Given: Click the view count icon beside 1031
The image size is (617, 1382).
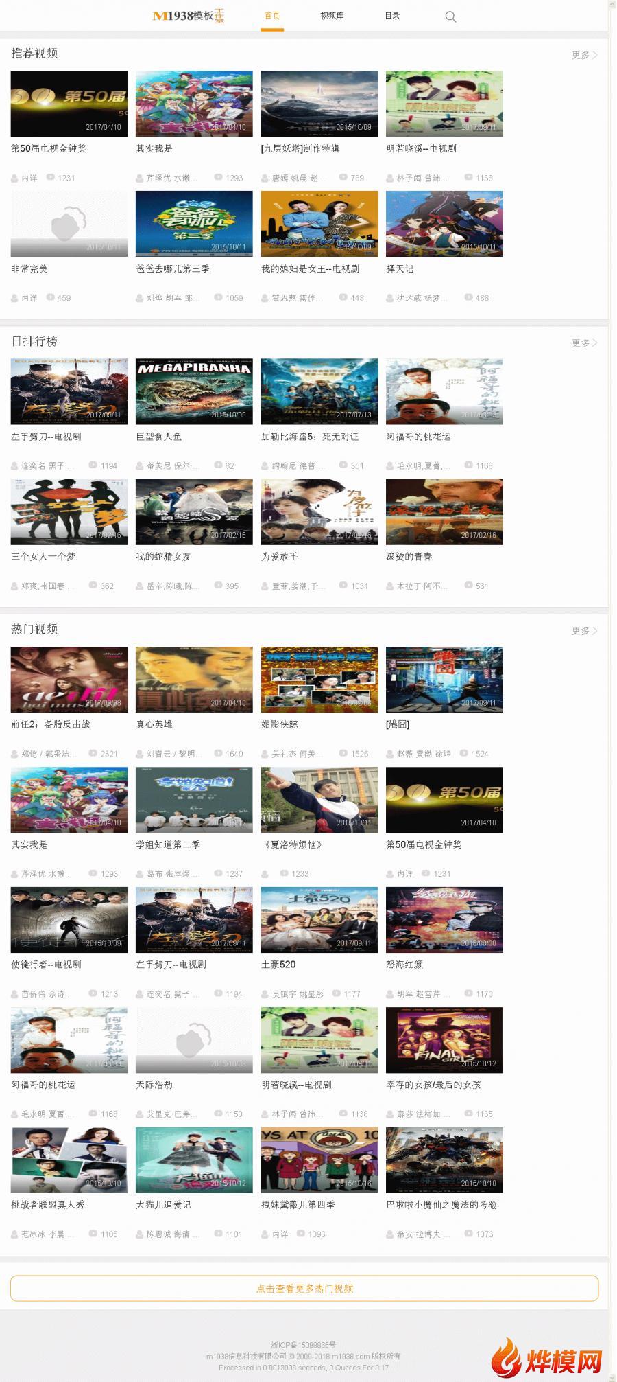Looking at the screenshot, I should coord(343,586).
